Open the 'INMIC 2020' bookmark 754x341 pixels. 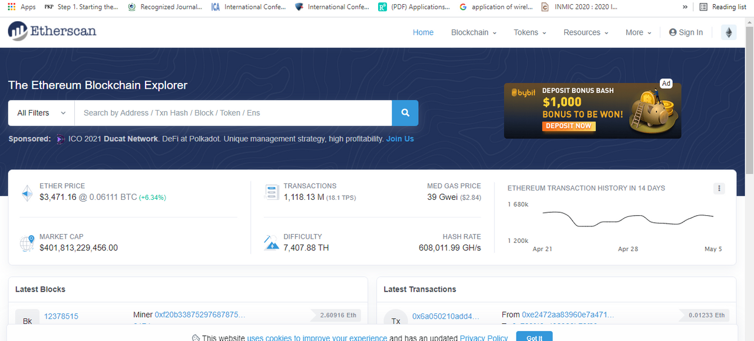580,7
